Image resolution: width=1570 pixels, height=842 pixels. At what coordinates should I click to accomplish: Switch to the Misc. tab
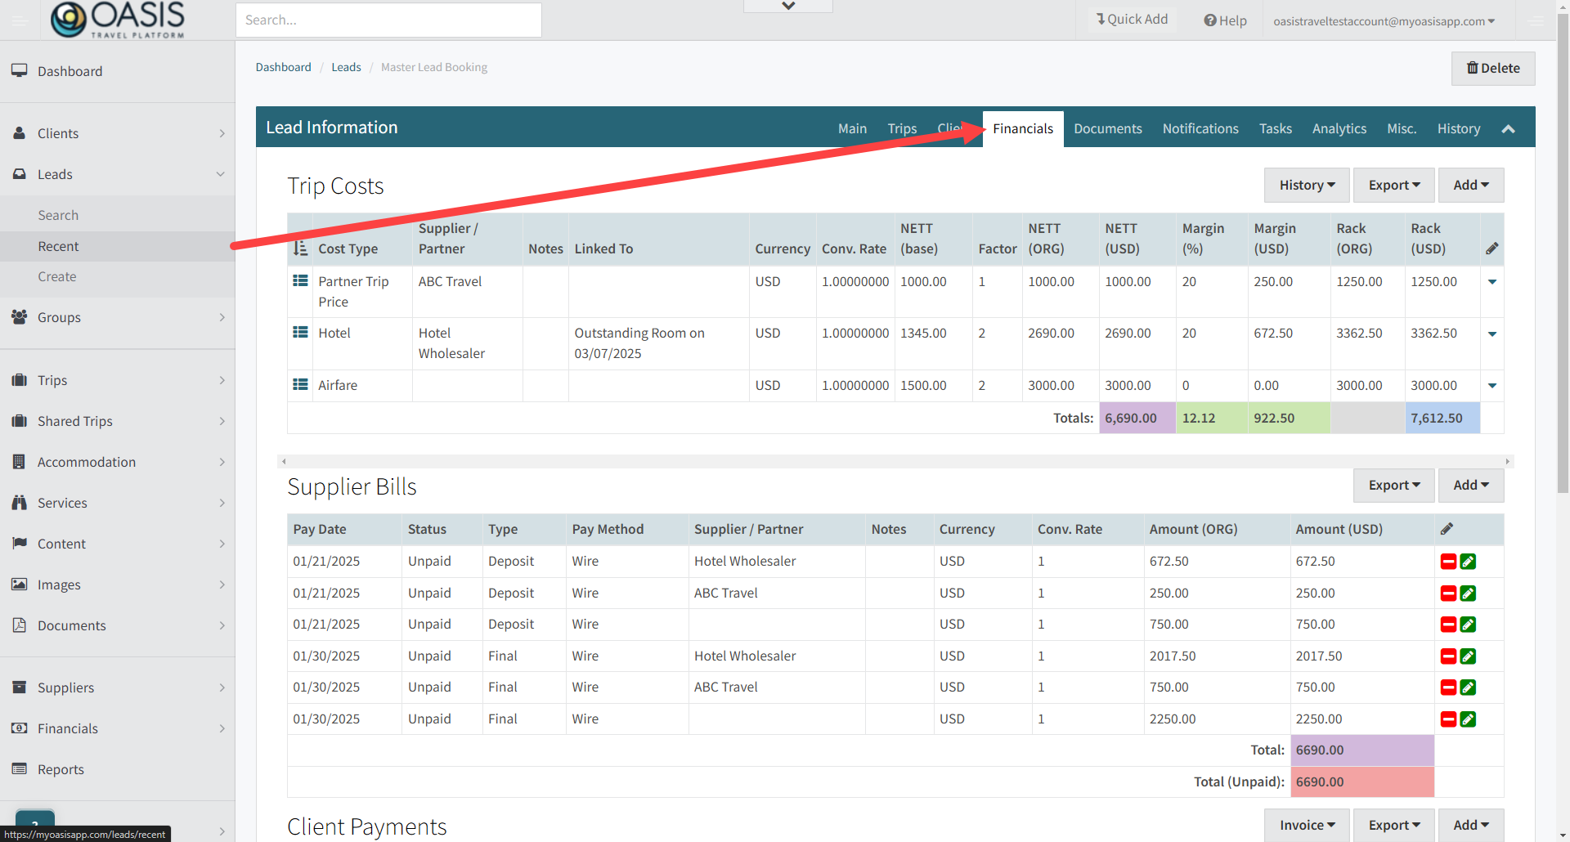[1402, 128]
